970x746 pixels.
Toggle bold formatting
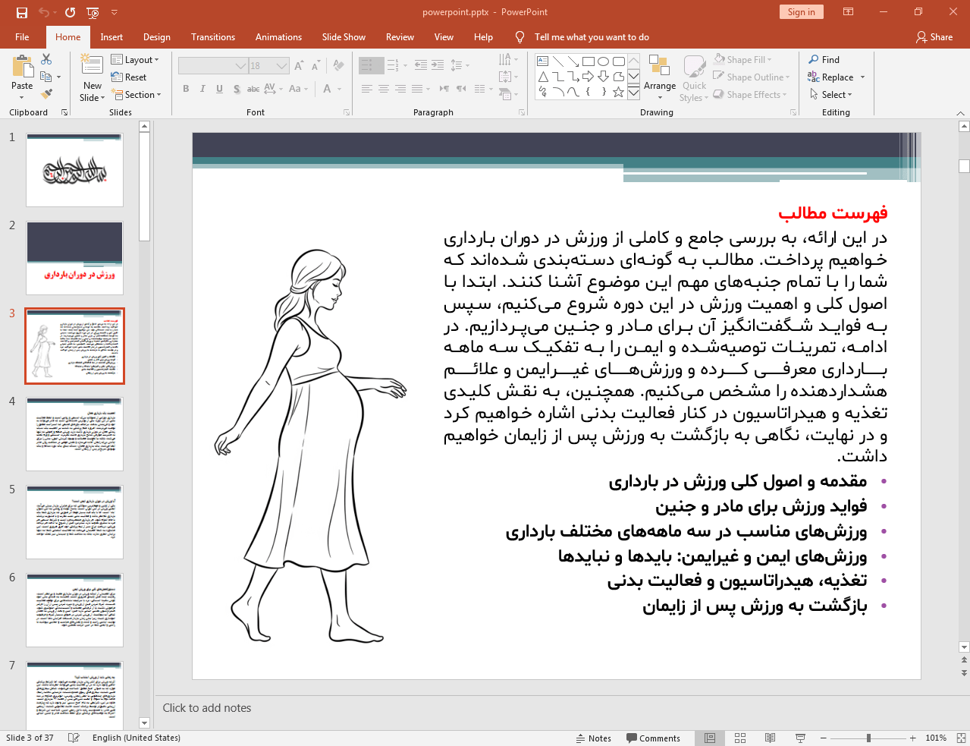185,89
